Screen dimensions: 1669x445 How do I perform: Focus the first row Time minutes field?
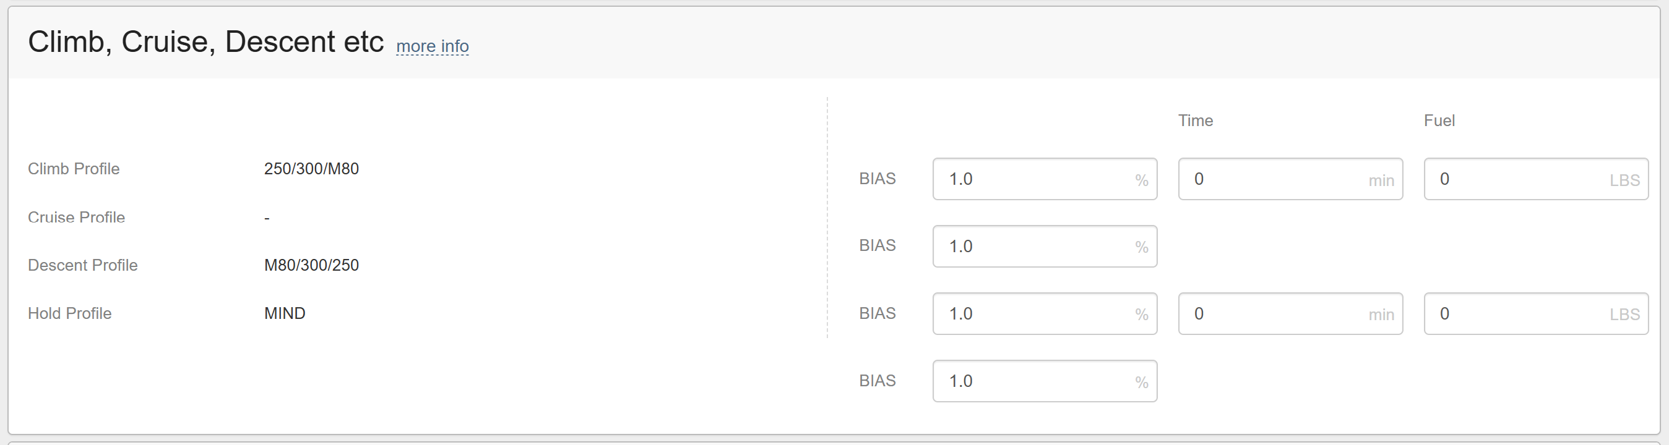[x=1290, y=179]
